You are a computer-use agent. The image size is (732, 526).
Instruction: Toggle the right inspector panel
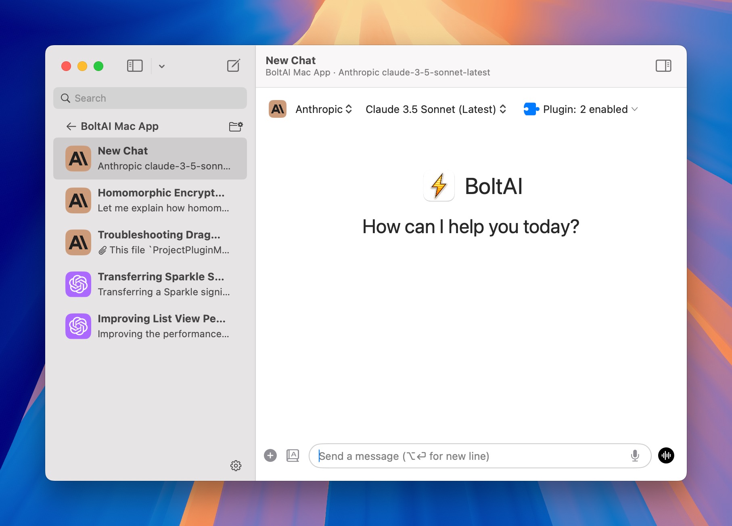[663, 66]
